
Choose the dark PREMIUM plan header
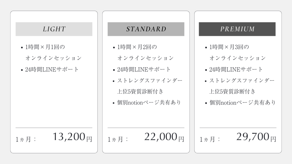click(237, 29)
